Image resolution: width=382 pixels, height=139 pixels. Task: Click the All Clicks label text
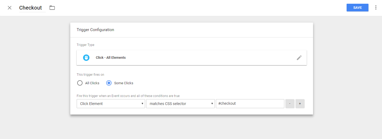coord(92,83)
